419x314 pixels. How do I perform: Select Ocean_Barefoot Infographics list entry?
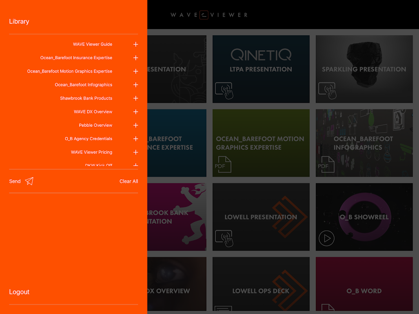pos(84,85)
